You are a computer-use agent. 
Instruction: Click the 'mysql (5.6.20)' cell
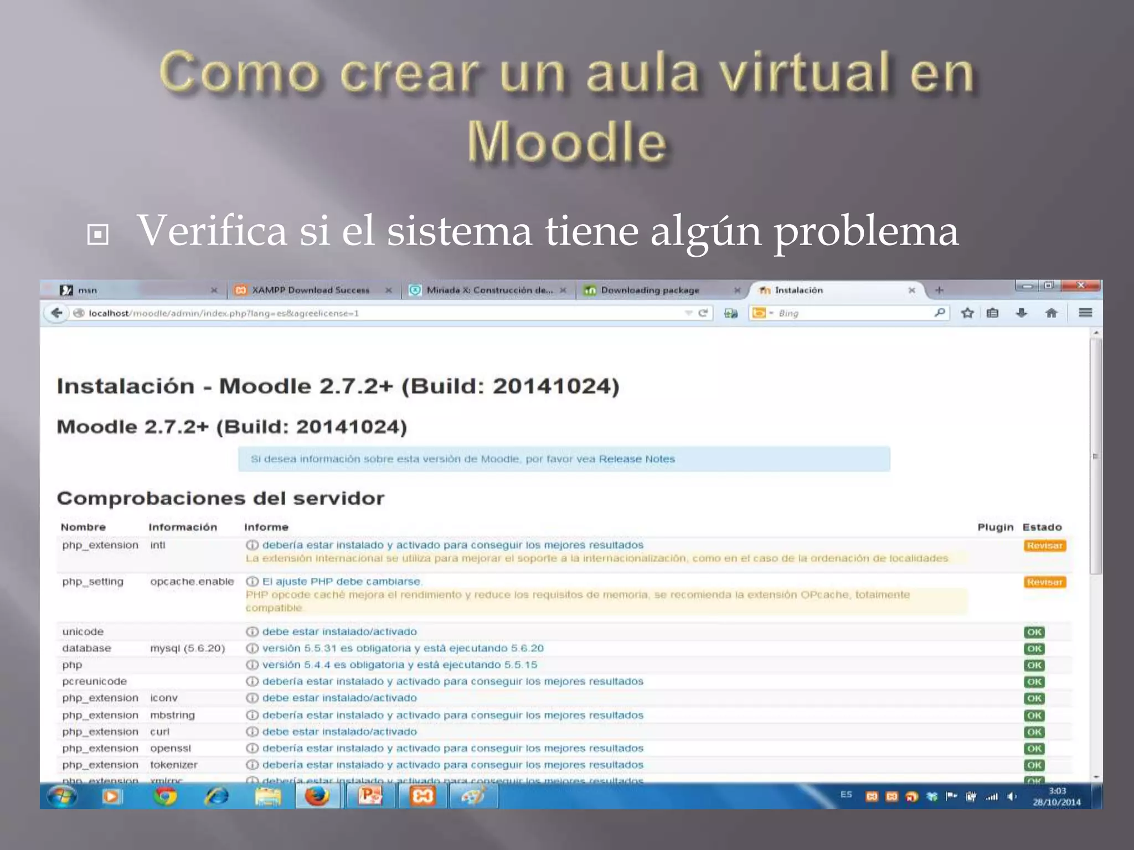[x=188, y=648]
